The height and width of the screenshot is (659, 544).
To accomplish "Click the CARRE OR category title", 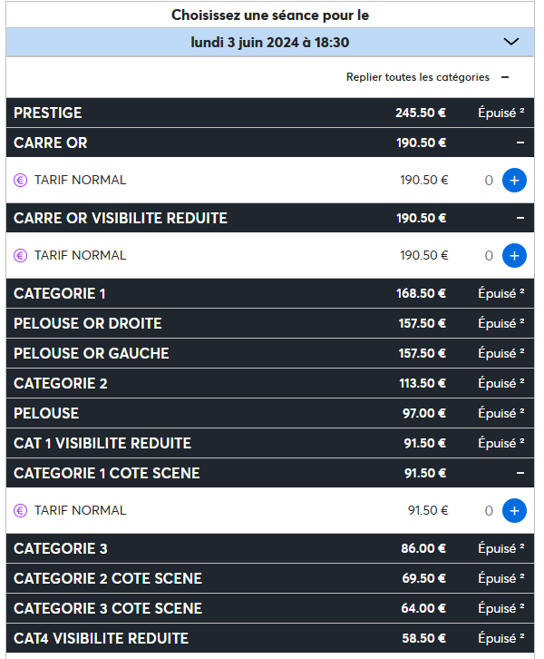I will 51,143.
